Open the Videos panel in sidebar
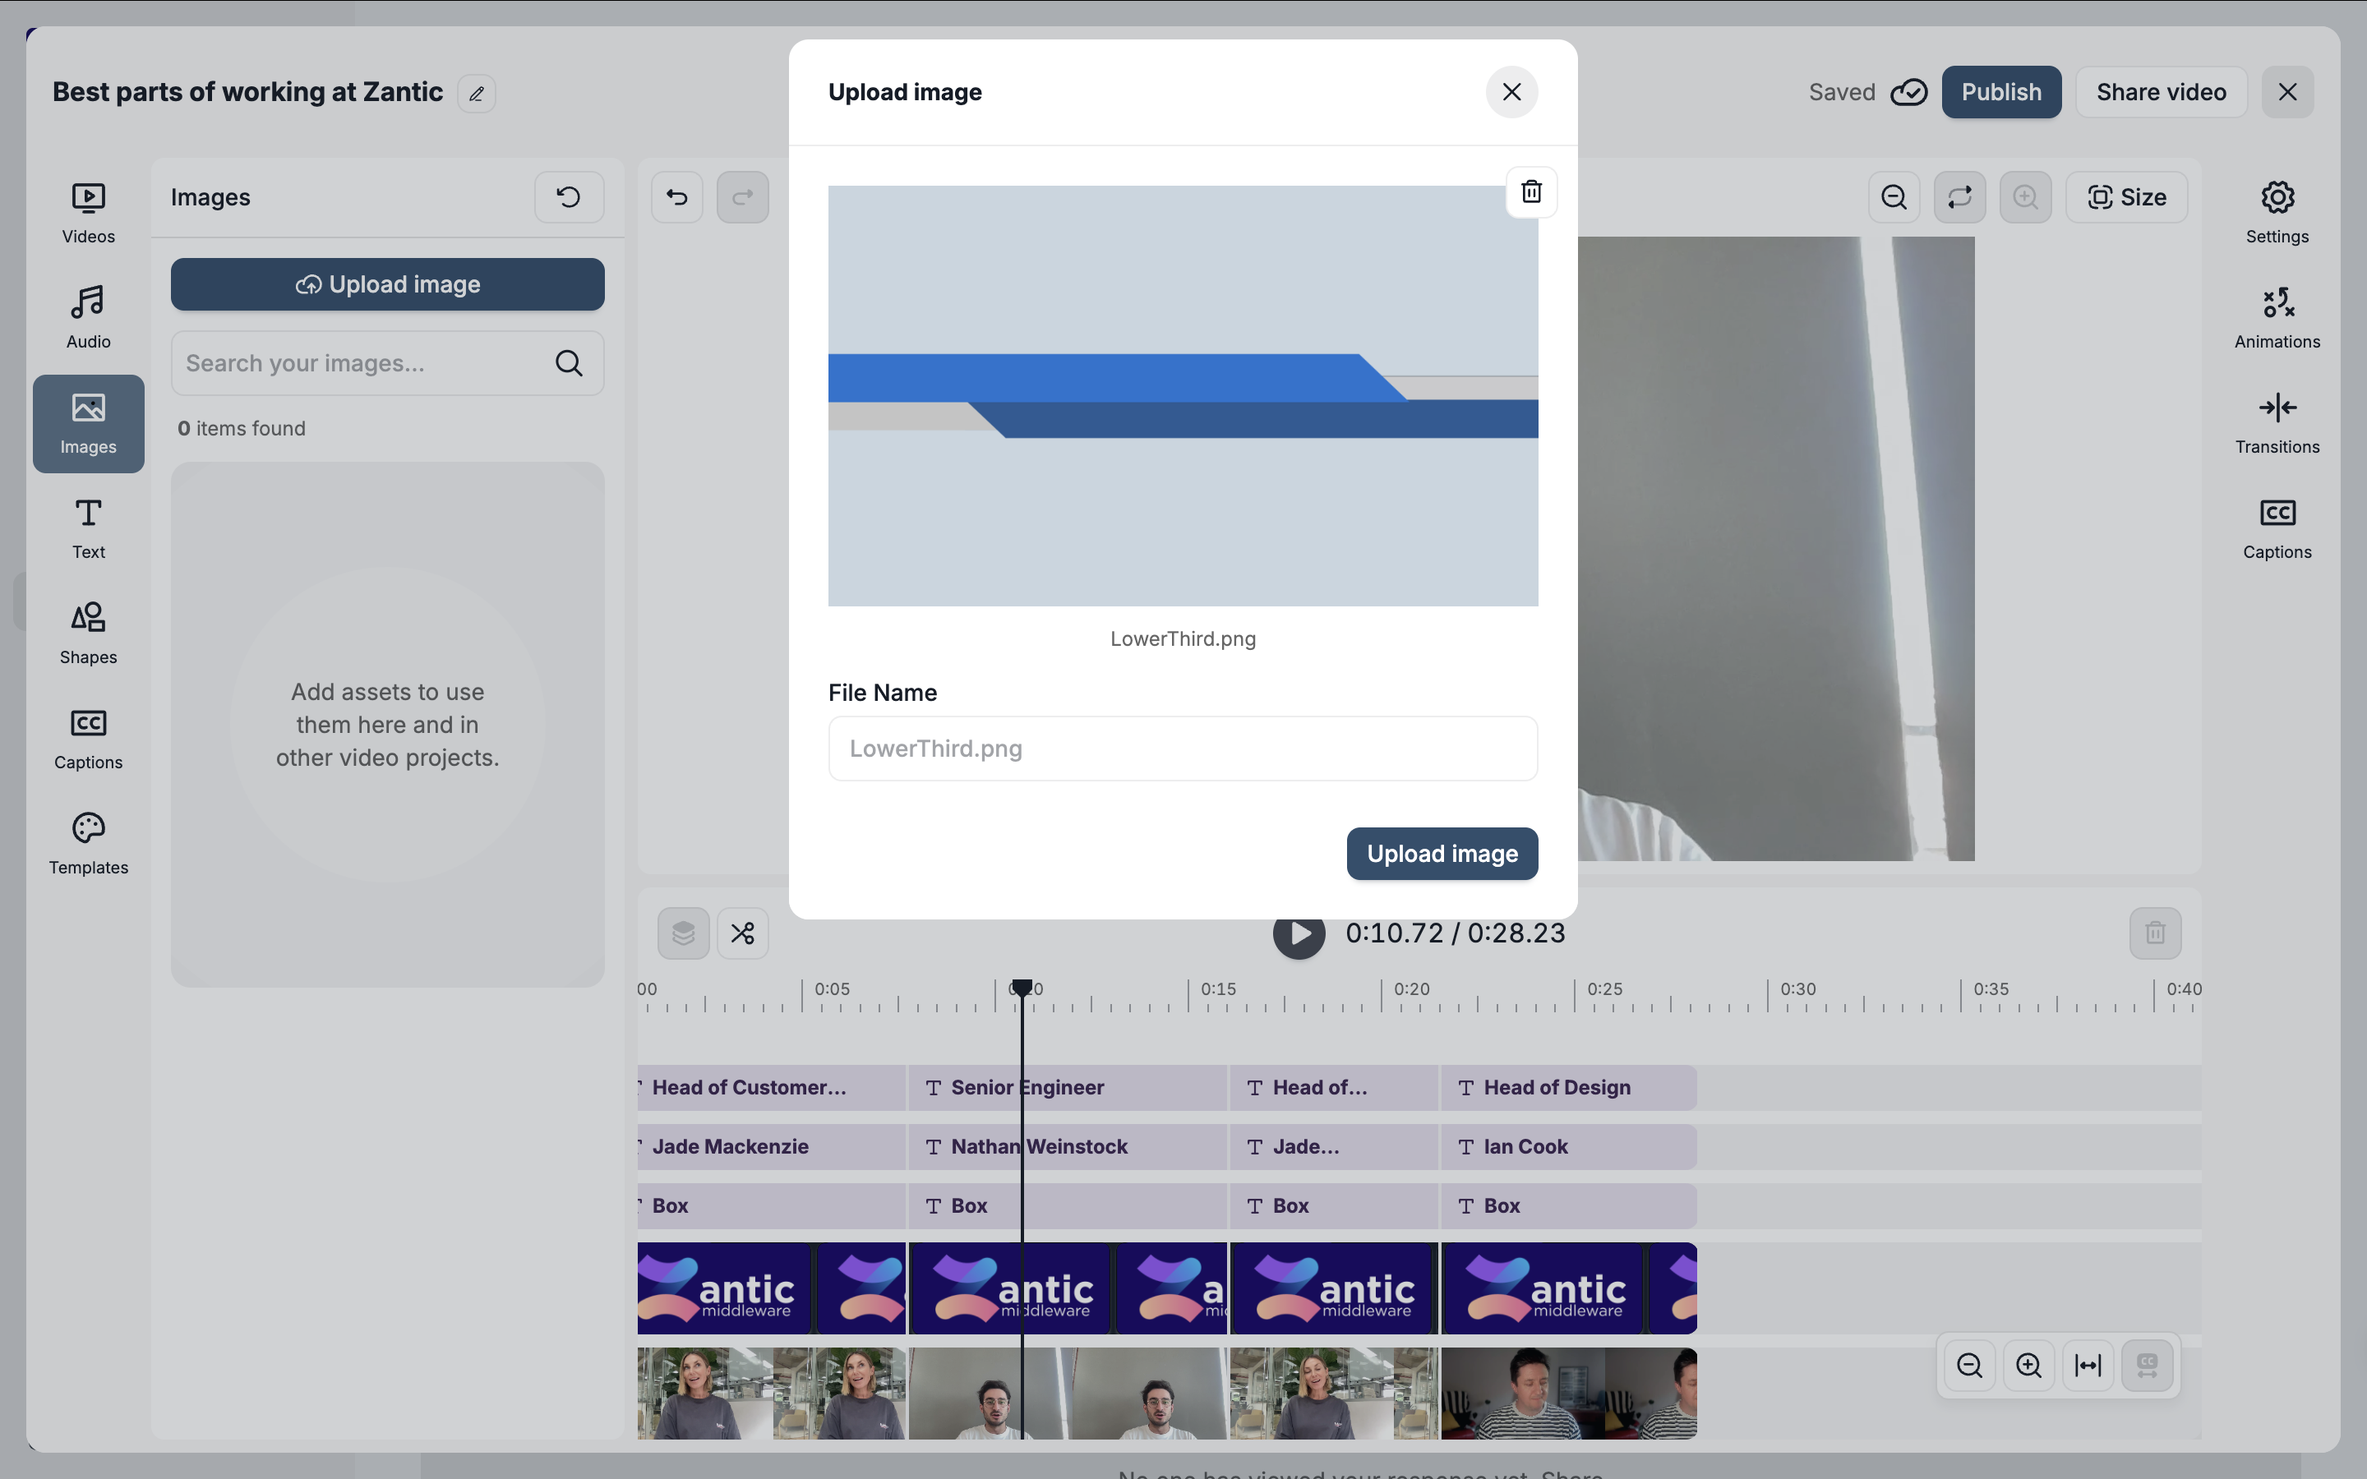This screenshot has height=1479, width=2367. point(88,214)
